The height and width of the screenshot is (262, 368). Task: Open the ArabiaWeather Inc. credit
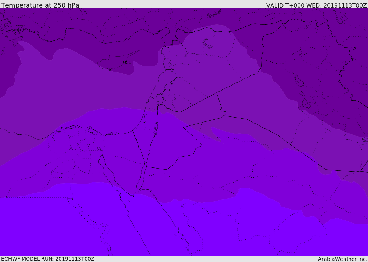click(342, 259)
